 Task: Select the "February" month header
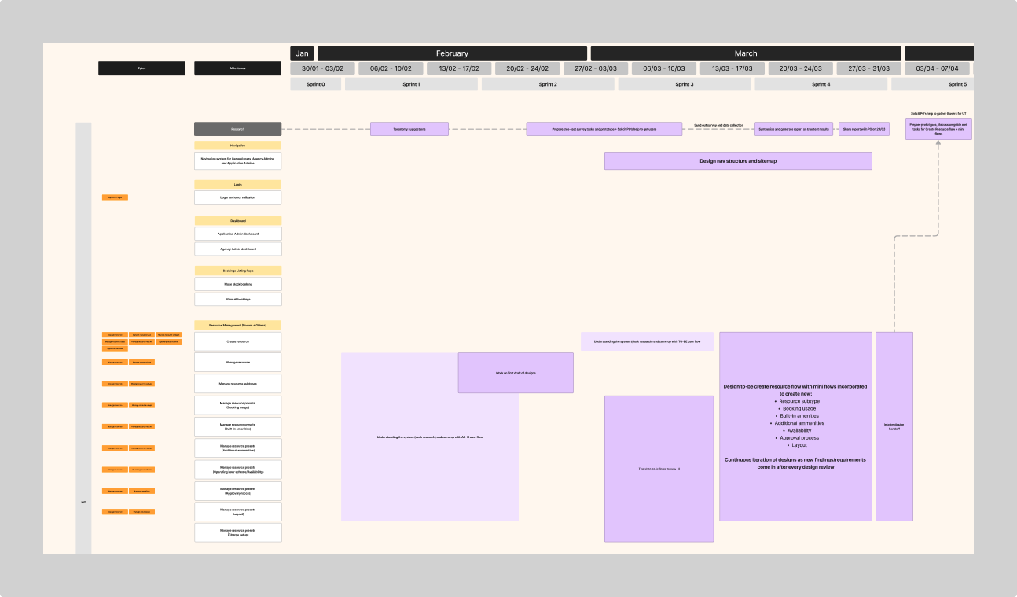pos(453,53)
